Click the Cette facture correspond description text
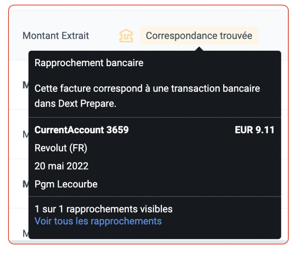This screenshot has width=298, height=254. pos(147,88)
